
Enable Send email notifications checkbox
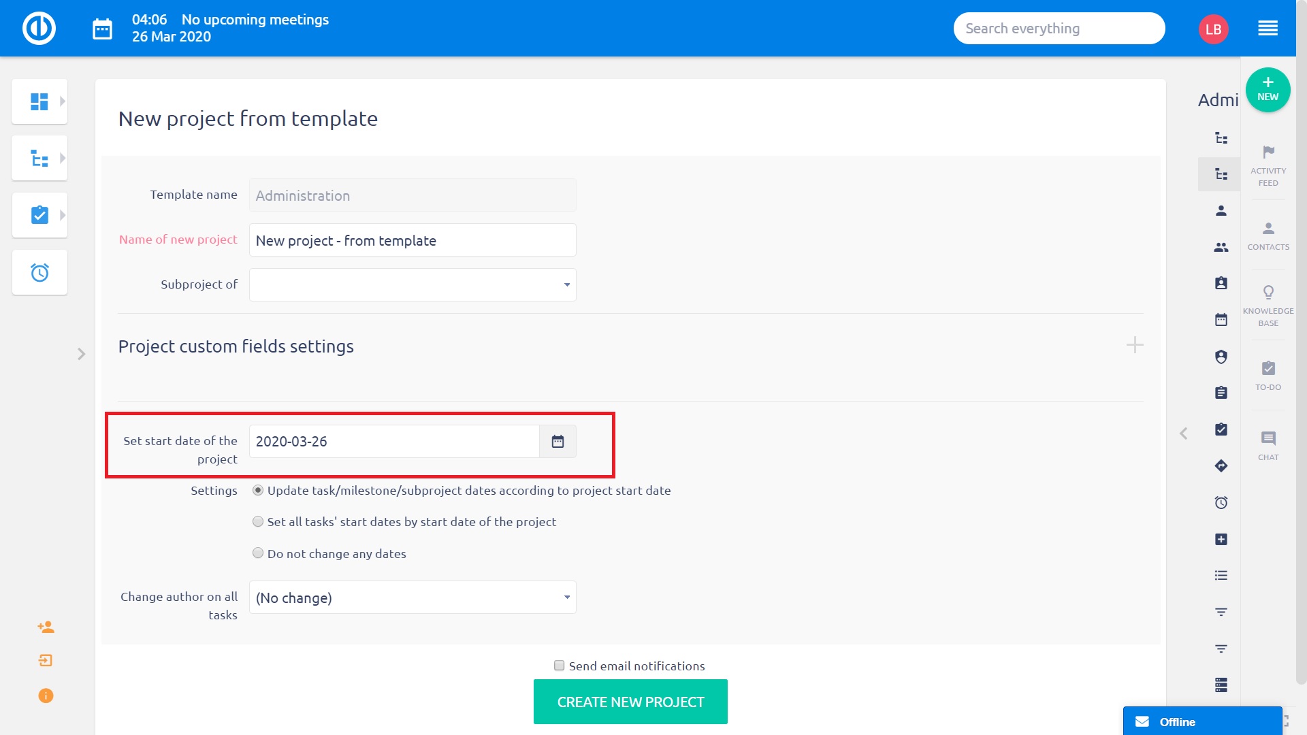[560, 666]
